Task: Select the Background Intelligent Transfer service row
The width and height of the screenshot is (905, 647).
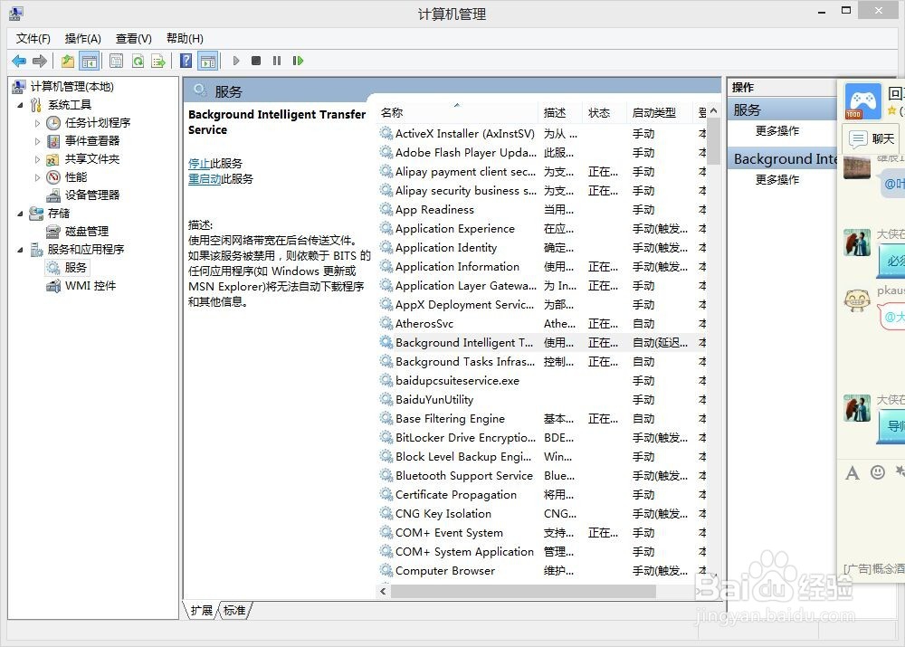Action: pos(542,343)
